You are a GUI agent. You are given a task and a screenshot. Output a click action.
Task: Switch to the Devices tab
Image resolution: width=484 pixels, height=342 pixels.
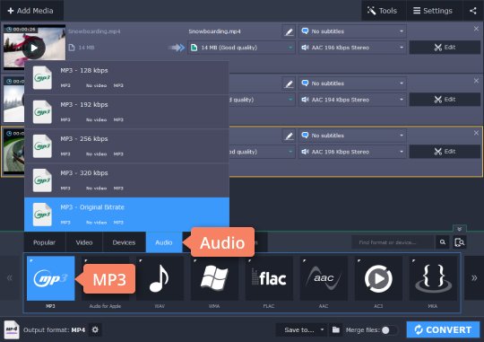(124, 242)
